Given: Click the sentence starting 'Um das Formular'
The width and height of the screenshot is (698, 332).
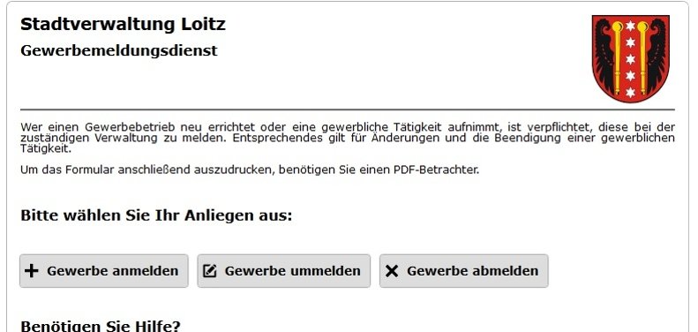Looking at the screenshot, I should 250,170.
